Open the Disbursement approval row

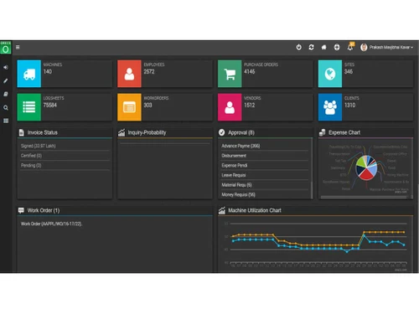pyautogui.click(x=265, y=156)
